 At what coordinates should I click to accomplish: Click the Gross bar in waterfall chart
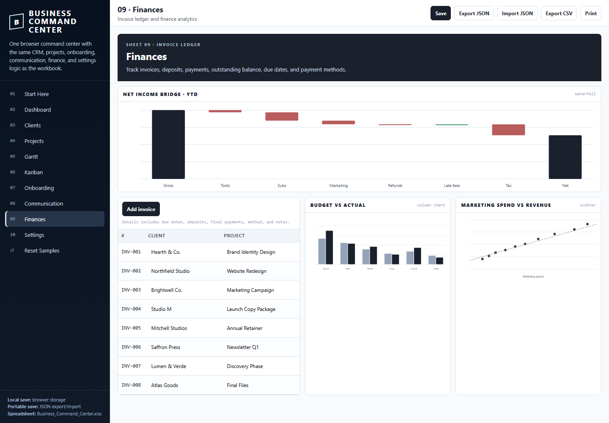168,144
